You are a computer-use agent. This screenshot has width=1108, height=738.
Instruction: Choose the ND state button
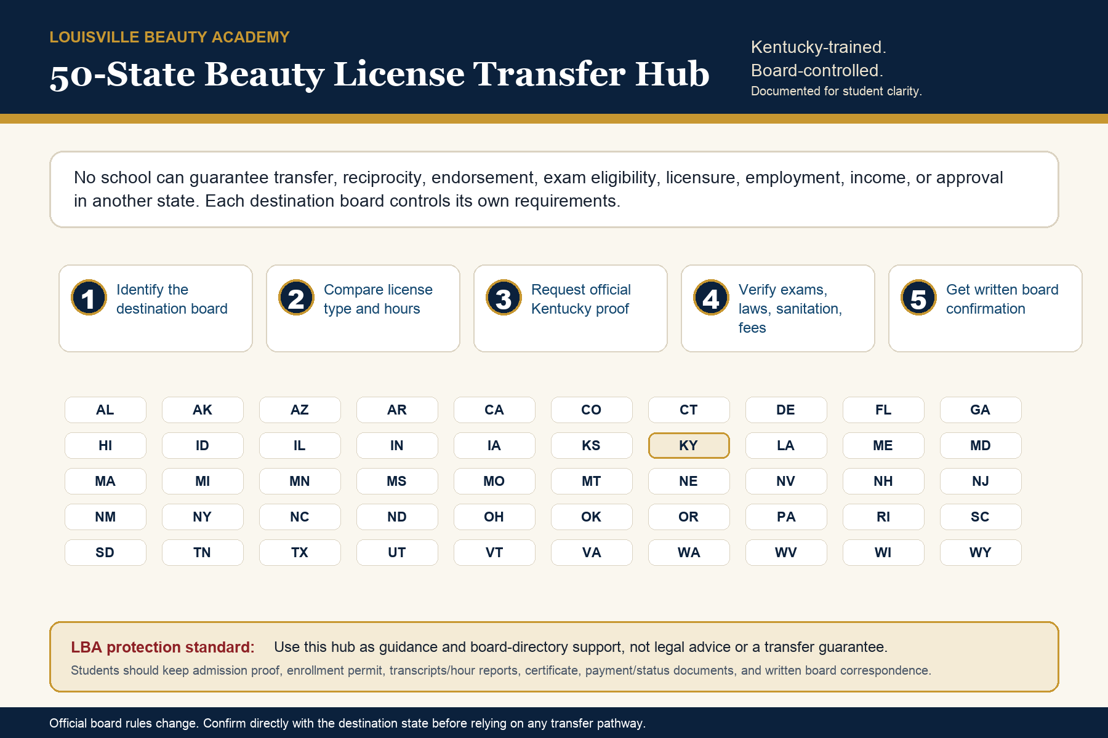397,517
